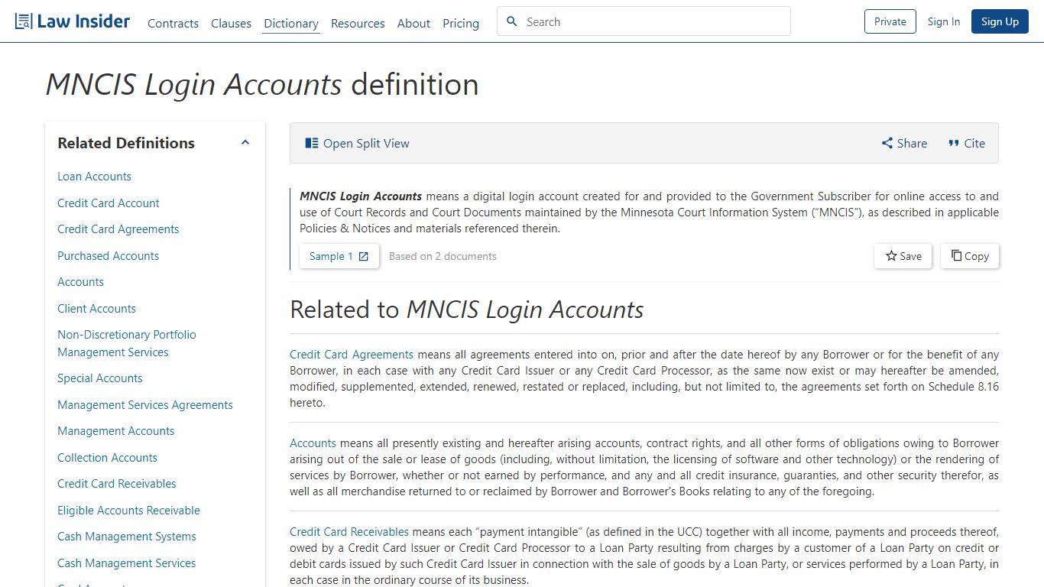This screenshot has height=587, width=1044.
Task: Open the Collection Accounts definition
Action: point(107,458)
